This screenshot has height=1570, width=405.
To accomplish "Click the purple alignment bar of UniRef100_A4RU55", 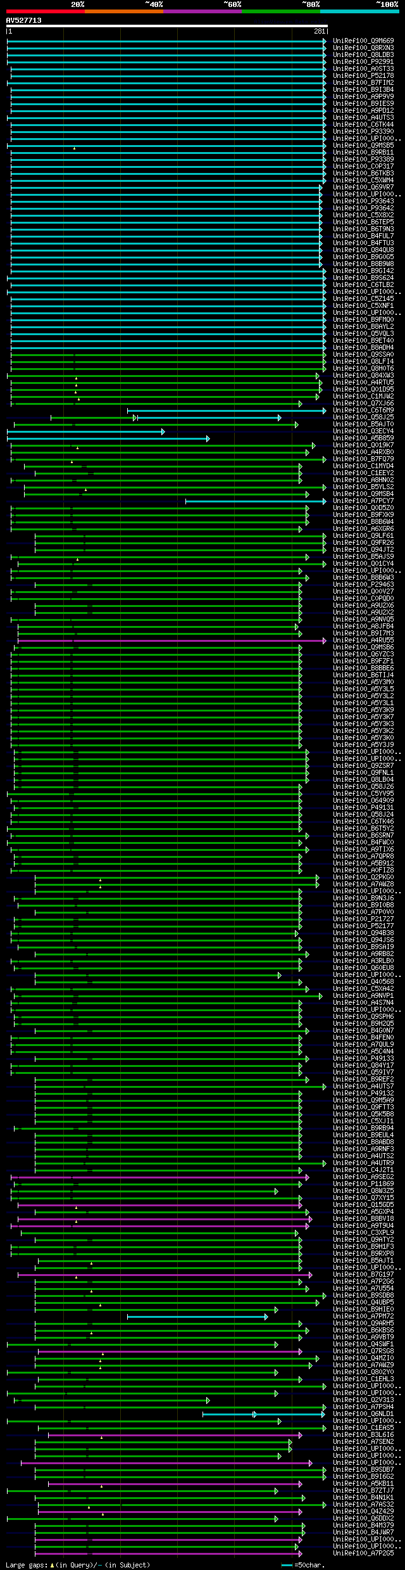I will point(171,641).
